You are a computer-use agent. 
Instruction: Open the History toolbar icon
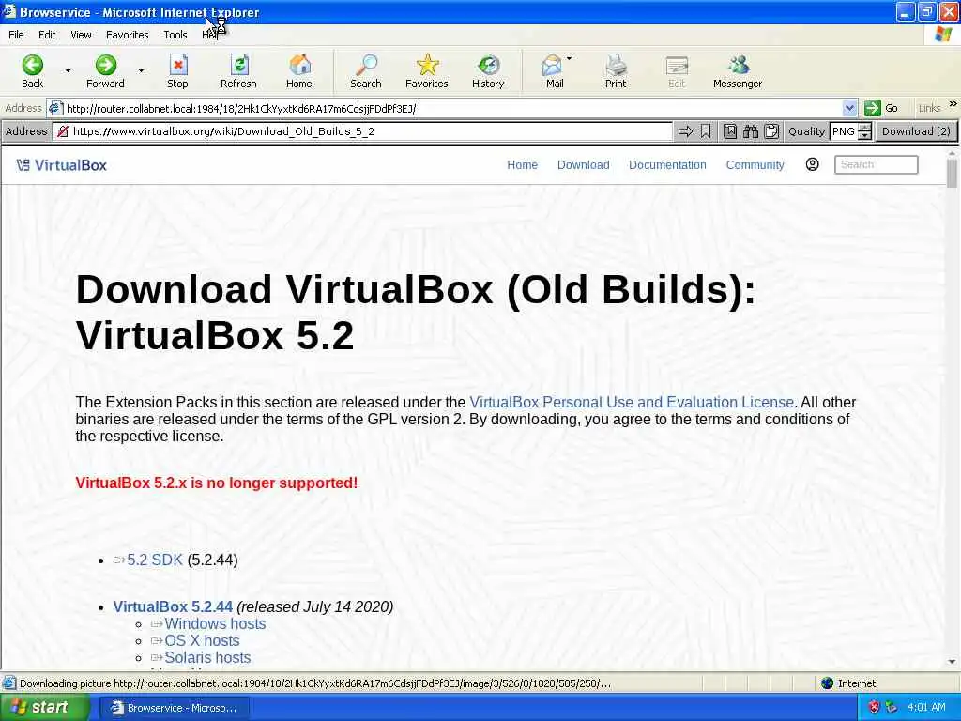click(488, 65)
